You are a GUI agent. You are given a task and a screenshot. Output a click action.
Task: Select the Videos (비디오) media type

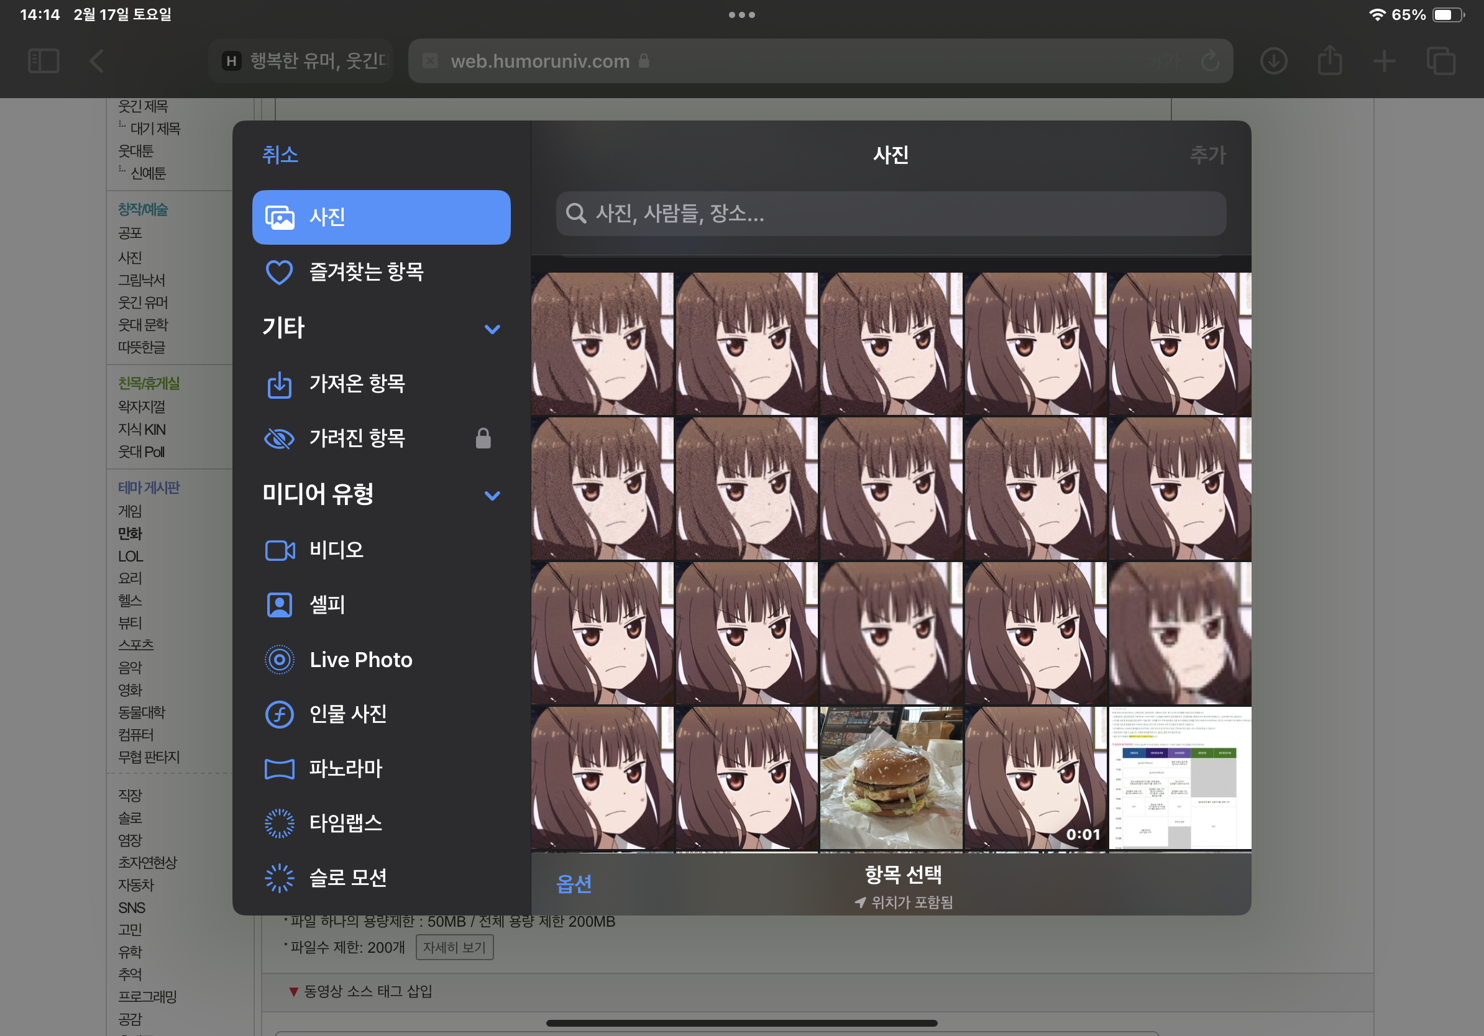336,550
